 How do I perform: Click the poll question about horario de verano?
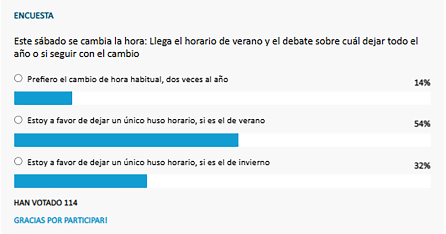[x=216, y=47]
